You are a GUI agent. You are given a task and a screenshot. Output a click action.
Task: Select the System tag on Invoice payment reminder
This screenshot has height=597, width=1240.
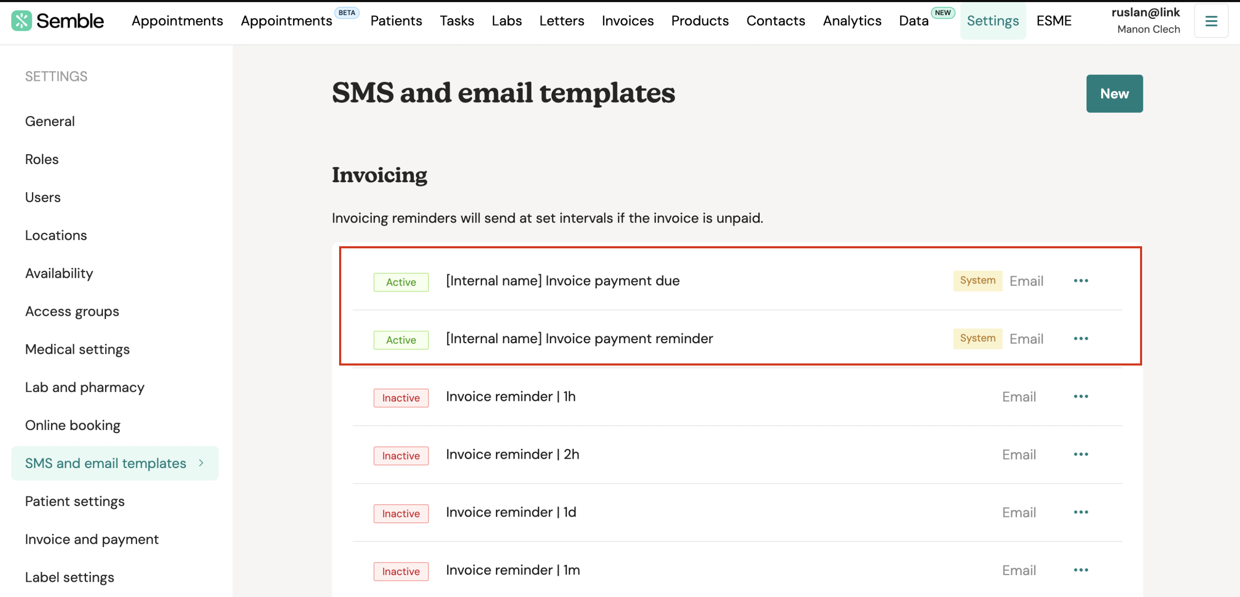click(x=977, y=338)
